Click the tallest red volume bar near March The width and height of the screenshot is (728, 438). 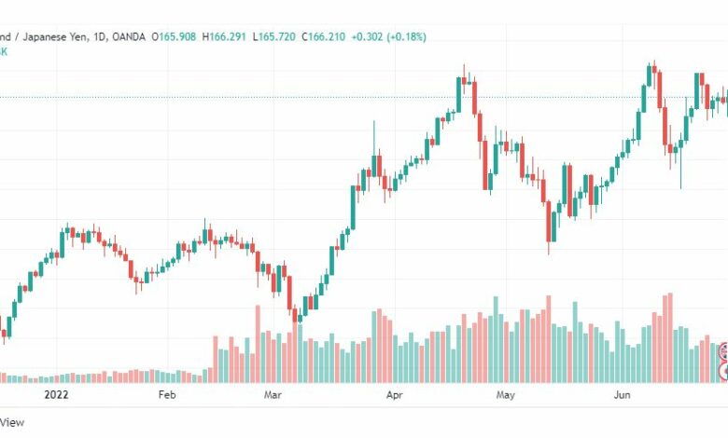(x=258, y=344)
